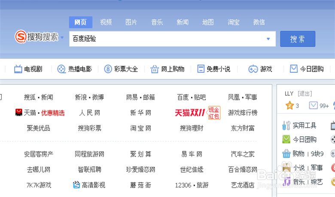Open 东方财富 link
The image size is (335, 197).
243,128
